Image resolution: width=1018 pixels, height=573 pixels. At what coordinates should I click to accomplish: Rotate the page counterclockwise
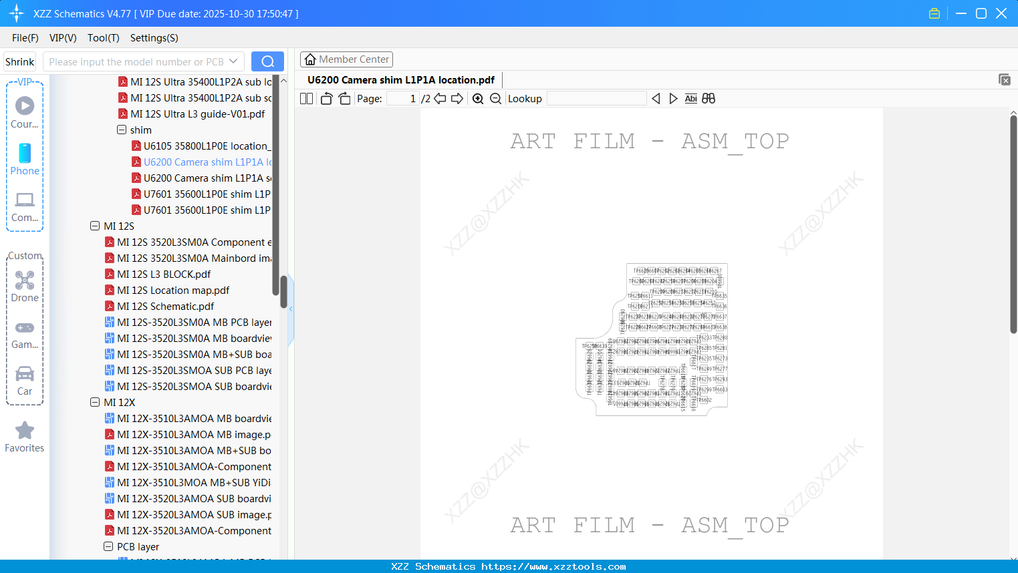point(326,99)
